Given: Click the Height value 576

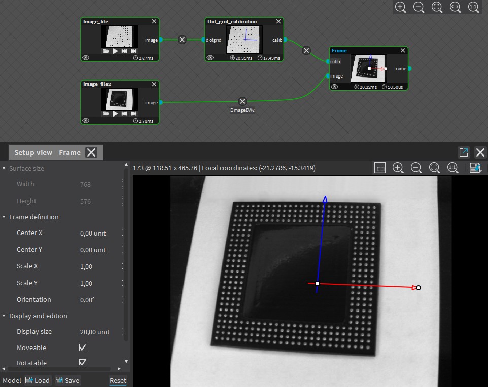Looking at the screenshot, I should (x=85, y=202).
